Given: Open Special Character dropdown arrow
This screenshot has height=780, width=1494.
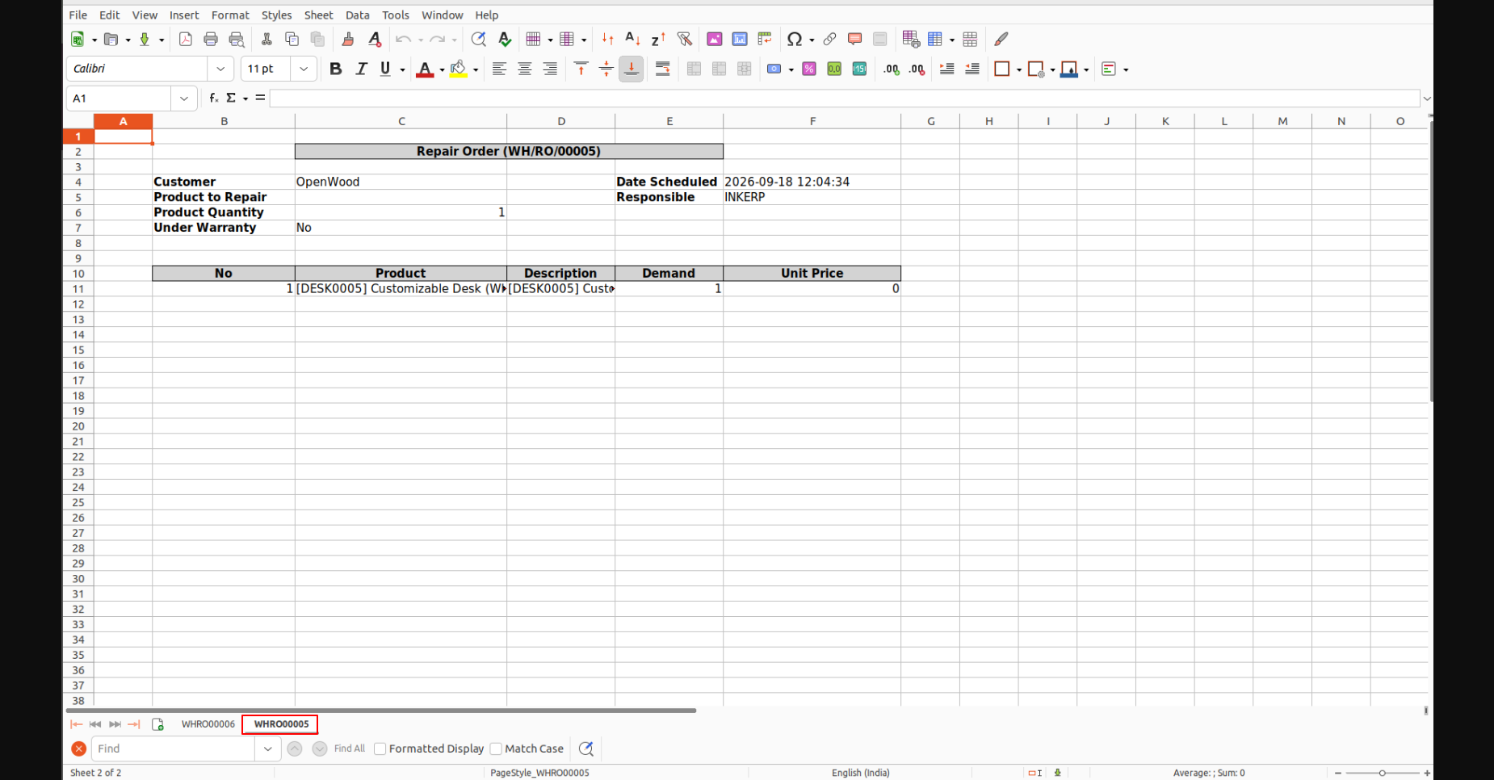Looking at the screenshot, I should 812,40.
